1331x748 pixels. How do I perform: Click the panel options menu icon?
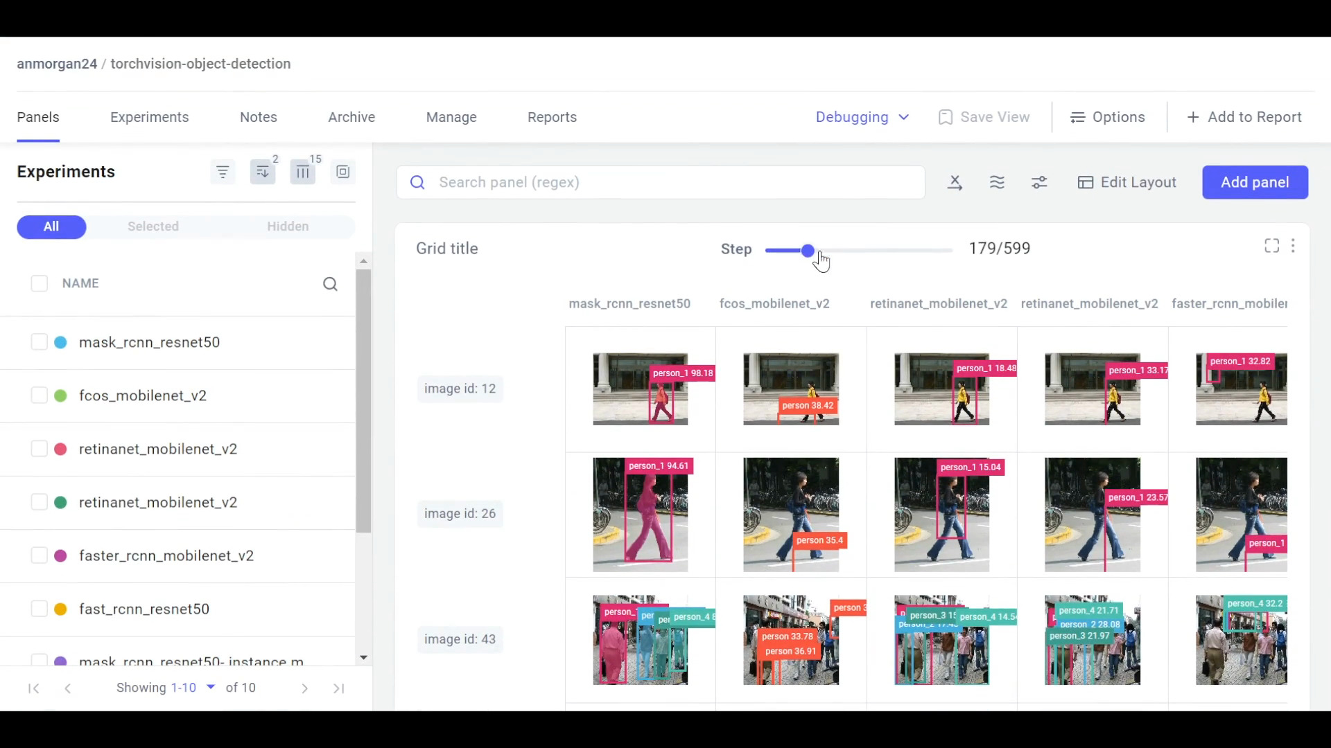click(1293, 246)
